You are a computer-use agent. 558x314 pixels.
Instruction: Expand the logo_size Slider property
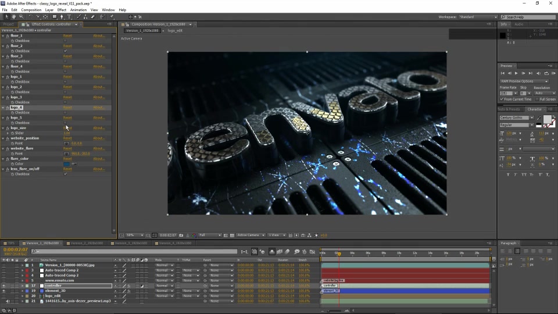coord(8,133)
